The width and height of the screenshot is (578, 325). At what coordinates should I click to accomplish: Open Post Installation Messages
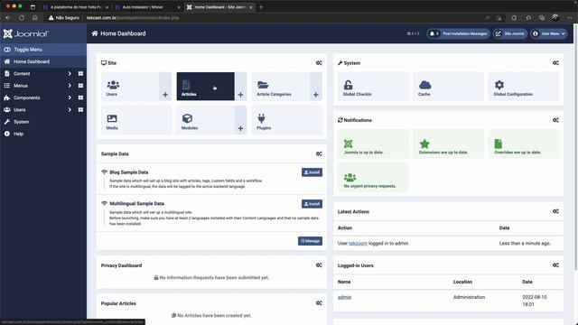(458, 33)
